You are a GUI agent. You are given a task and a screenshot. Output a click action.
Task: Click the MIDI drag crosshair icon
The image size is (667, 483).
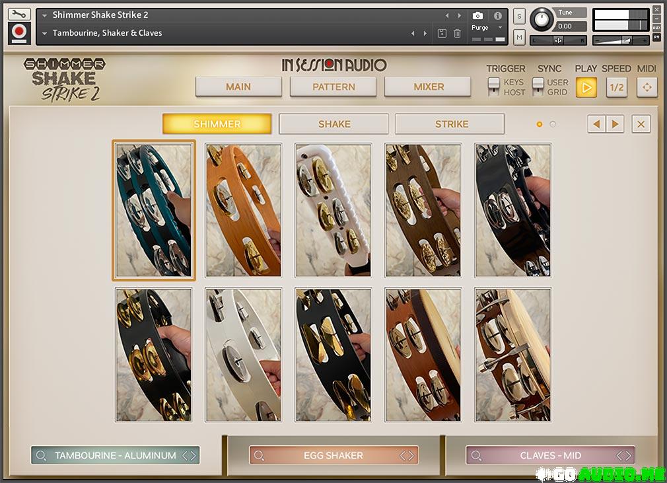click(x=647, y=87)
